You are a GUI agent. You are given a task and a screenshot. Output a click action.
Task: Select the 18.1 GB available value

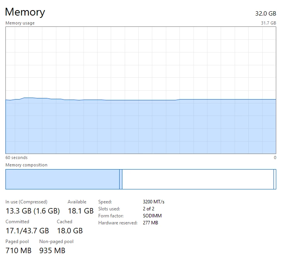point(80,211)
